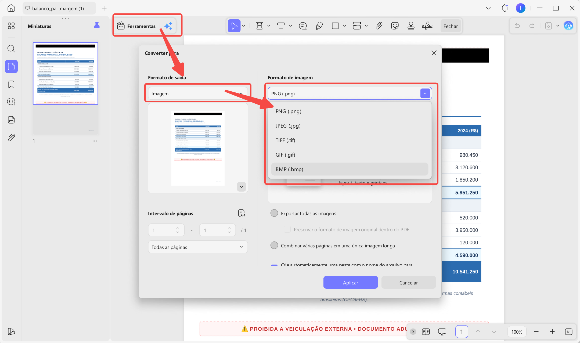Image resolution: width=580 pixels, height=343 pixels.
Task: Switch to the balanco_pa...margem (1) tab
Action: (59, 8)
